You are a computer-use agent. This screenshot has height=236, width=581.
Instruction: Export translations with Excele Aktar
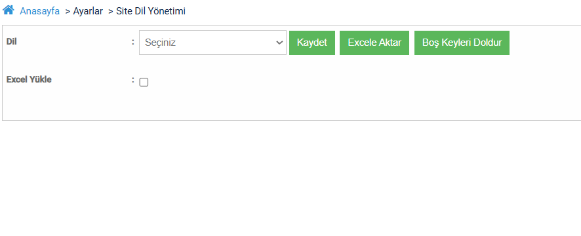pos(374,42)
